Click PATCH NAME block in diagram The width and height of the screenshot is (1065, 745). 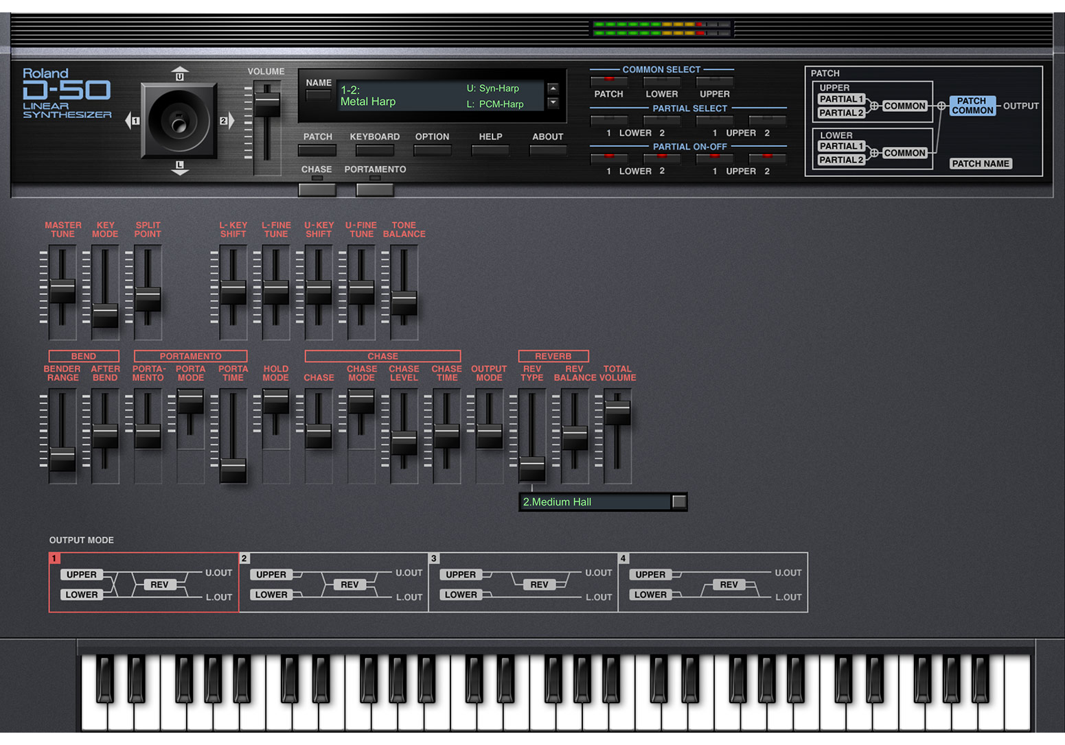pyautogui.click(x=981, y=163)
